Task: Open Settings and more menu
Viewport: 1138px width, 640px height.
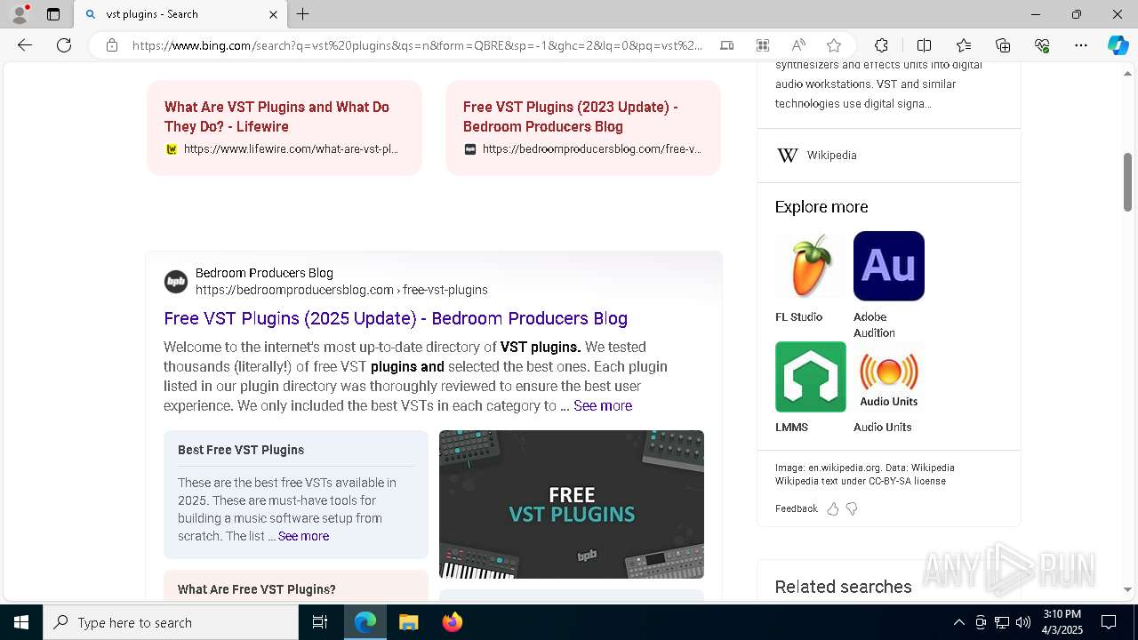Action: [1081, 45]
